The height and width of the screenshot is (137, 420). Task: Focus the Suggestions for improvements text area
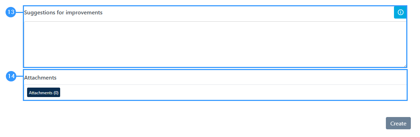[x=215, y=44]
